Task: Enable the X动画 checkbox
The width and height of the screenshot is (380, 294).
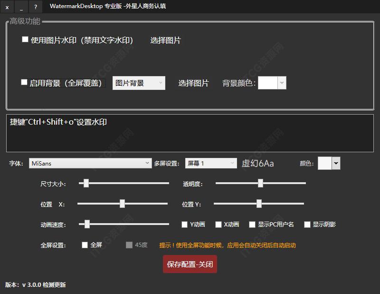Action: 218,224
